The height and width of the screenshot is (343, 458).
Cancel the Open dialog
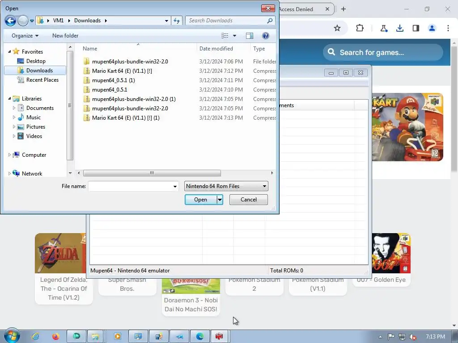click(249, 200)
